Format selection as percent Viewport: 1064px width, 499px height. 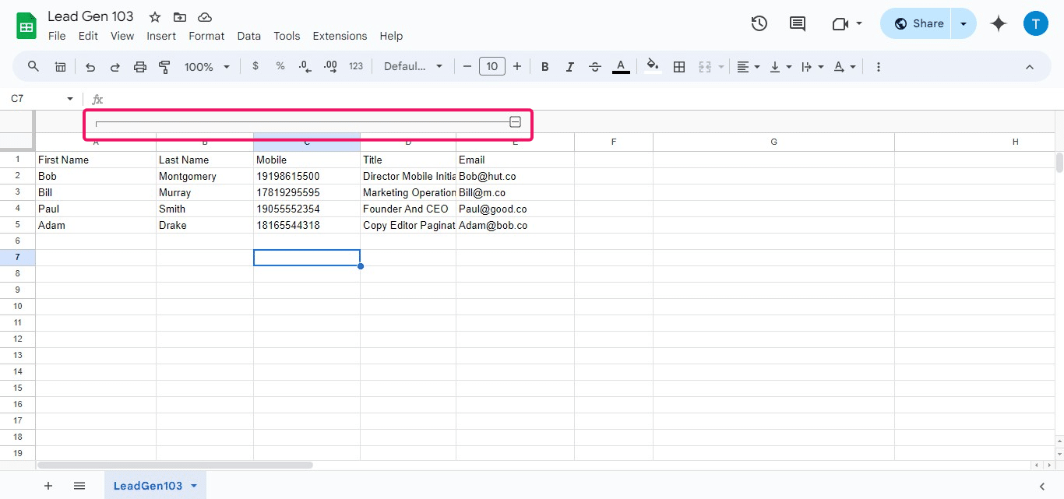tap(280, 66)
